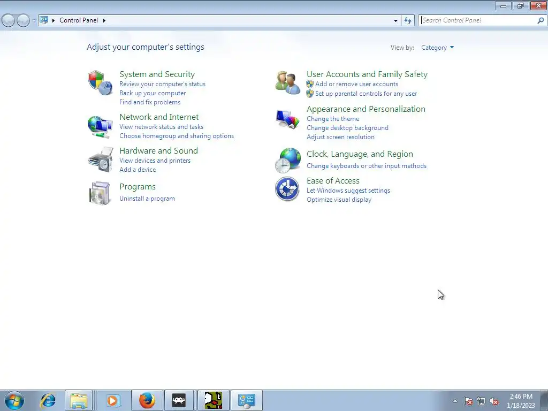Open Find and fix problems
548x411 pixels.
[x=150, y=102]
